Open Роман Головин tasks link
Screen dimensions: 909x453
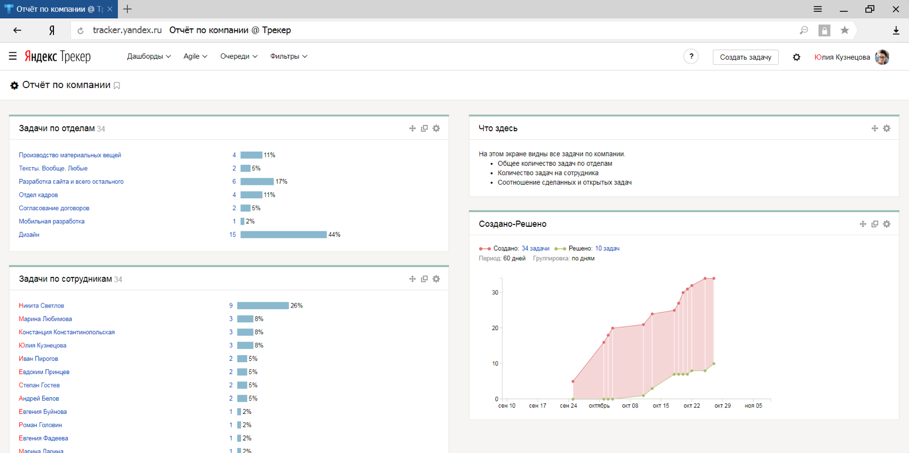click(x=40, y=425)
